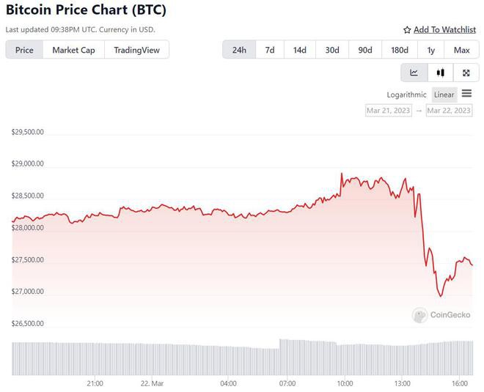Select Linear scale

(444, 95)
